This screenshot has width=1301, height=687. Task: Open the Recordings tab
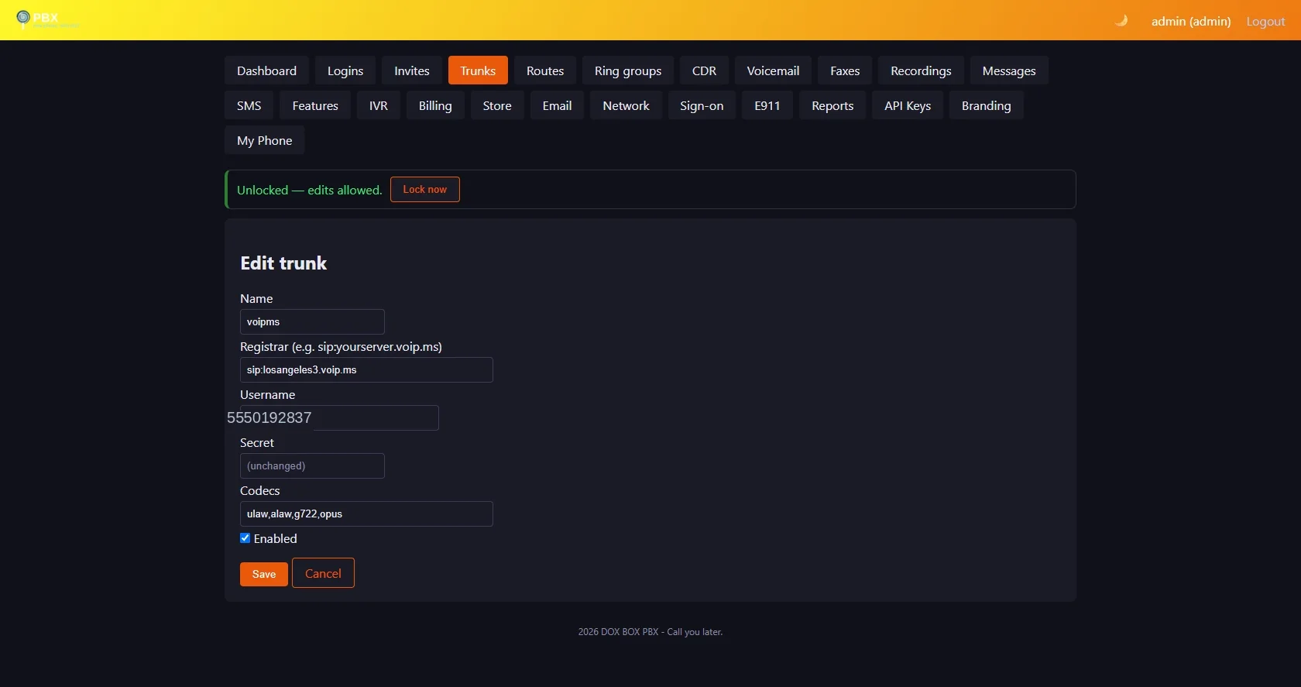921,70
